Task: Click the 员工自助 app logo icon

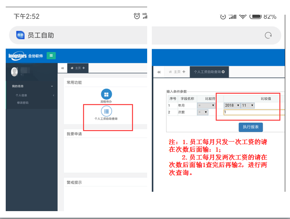Action: coord(20,35)
